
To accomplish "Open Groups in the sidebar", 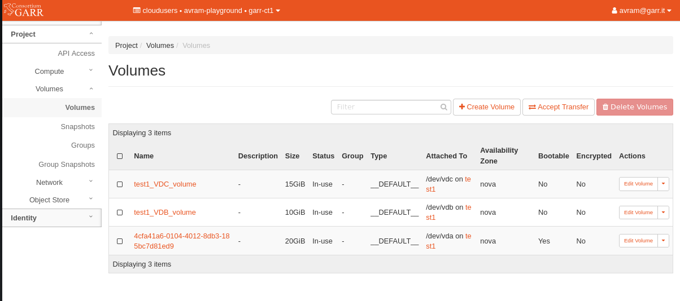I will (x=83, y=145).
